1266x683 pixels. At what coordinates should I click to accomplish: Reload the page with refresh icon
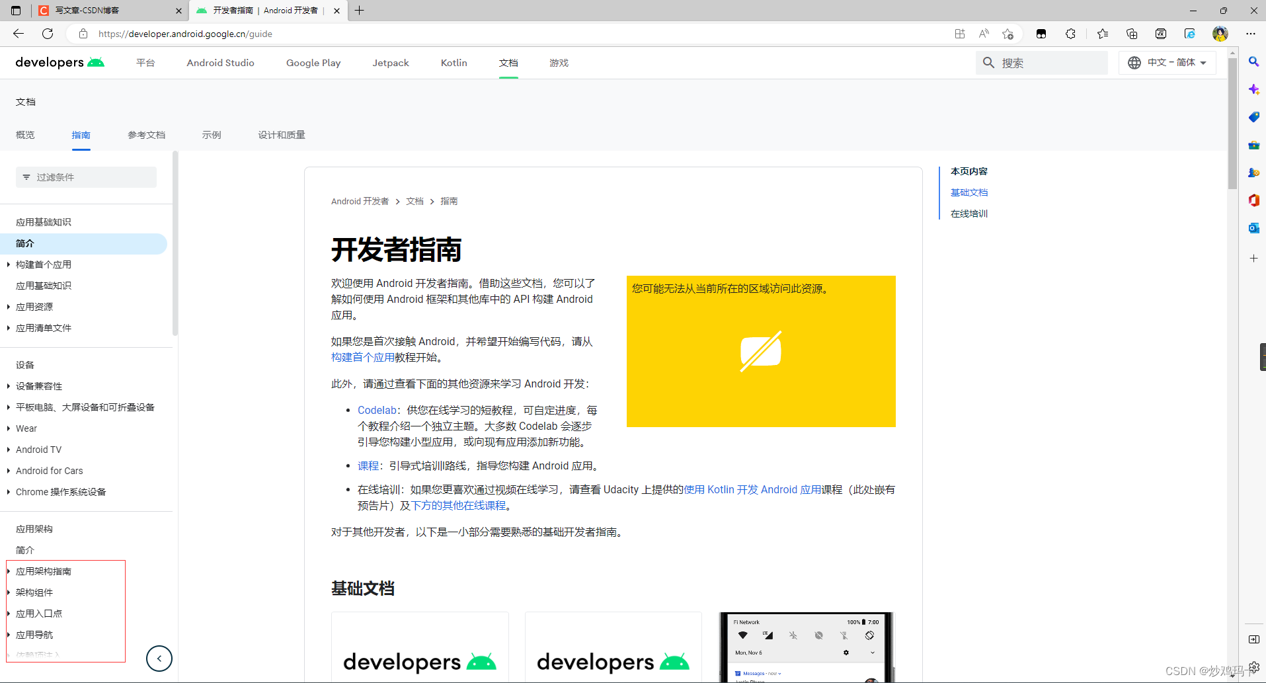(48, 34)
